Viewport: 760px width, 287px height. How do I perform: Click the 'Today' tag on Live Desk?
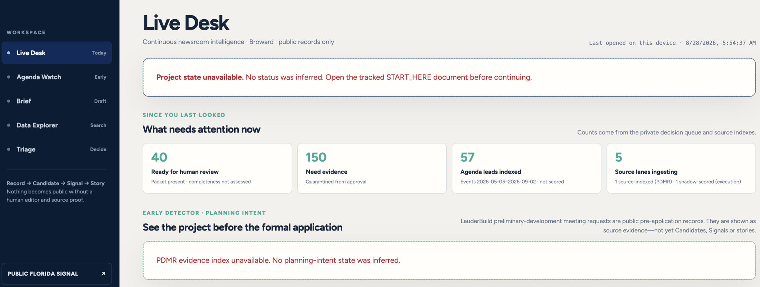point(99,53)
